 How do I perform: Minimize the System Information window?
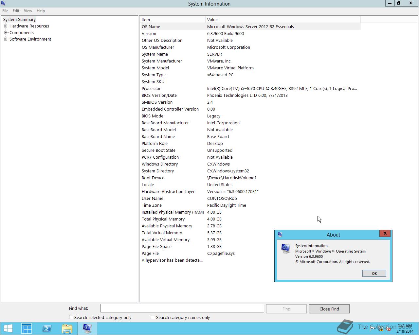[390, 3]
